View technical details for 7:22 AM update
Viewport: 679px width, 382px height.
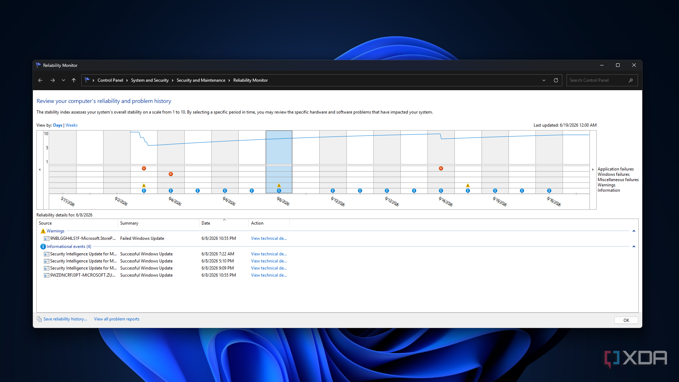(x=269, y=254)
